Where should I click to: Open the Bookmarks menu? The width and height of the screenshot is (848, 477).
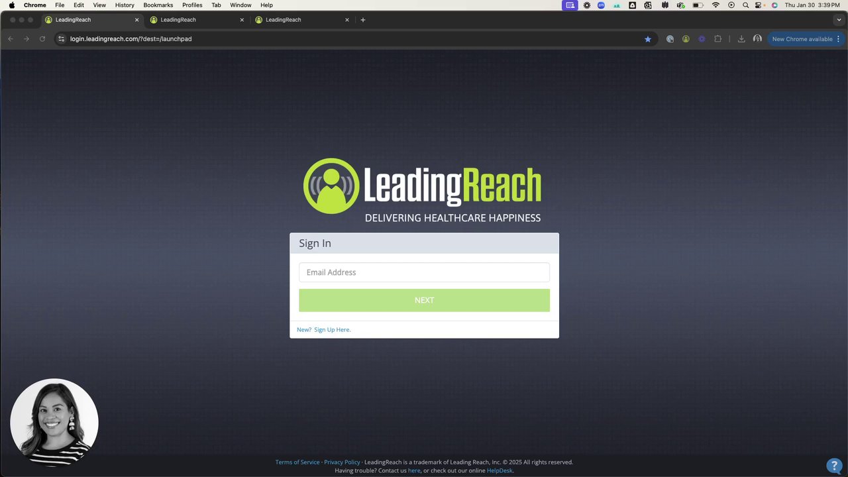[x=158, y=5]
